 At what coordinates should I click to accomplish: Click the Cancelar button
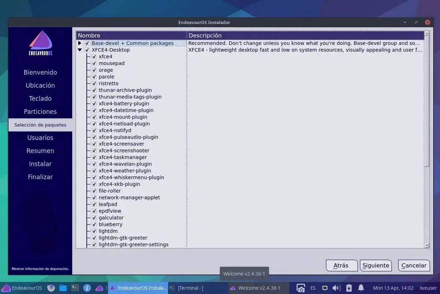coord(414,265)
